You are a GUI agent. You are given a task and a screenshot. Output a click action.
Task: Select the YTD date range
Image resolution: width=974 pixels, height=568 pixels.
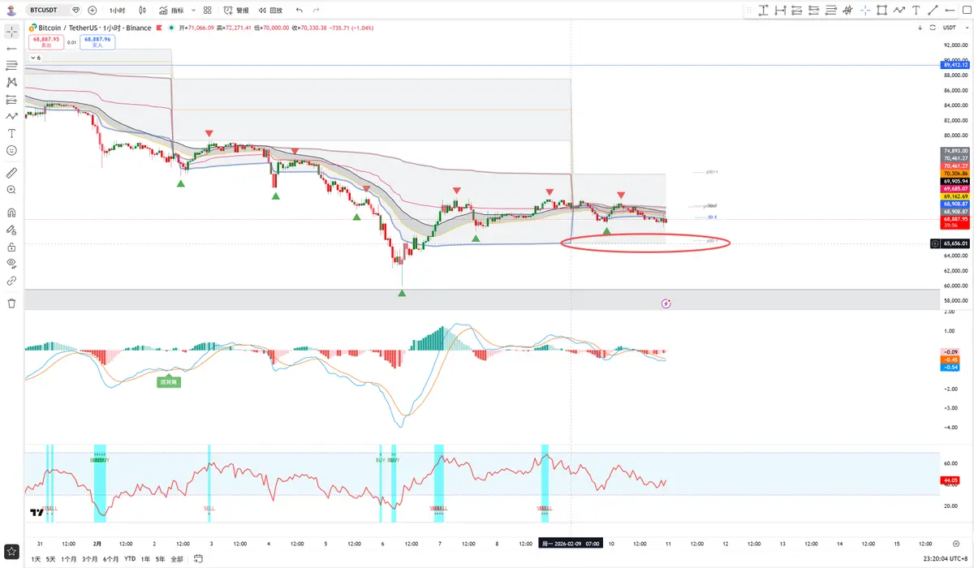(x=130, y=559)
